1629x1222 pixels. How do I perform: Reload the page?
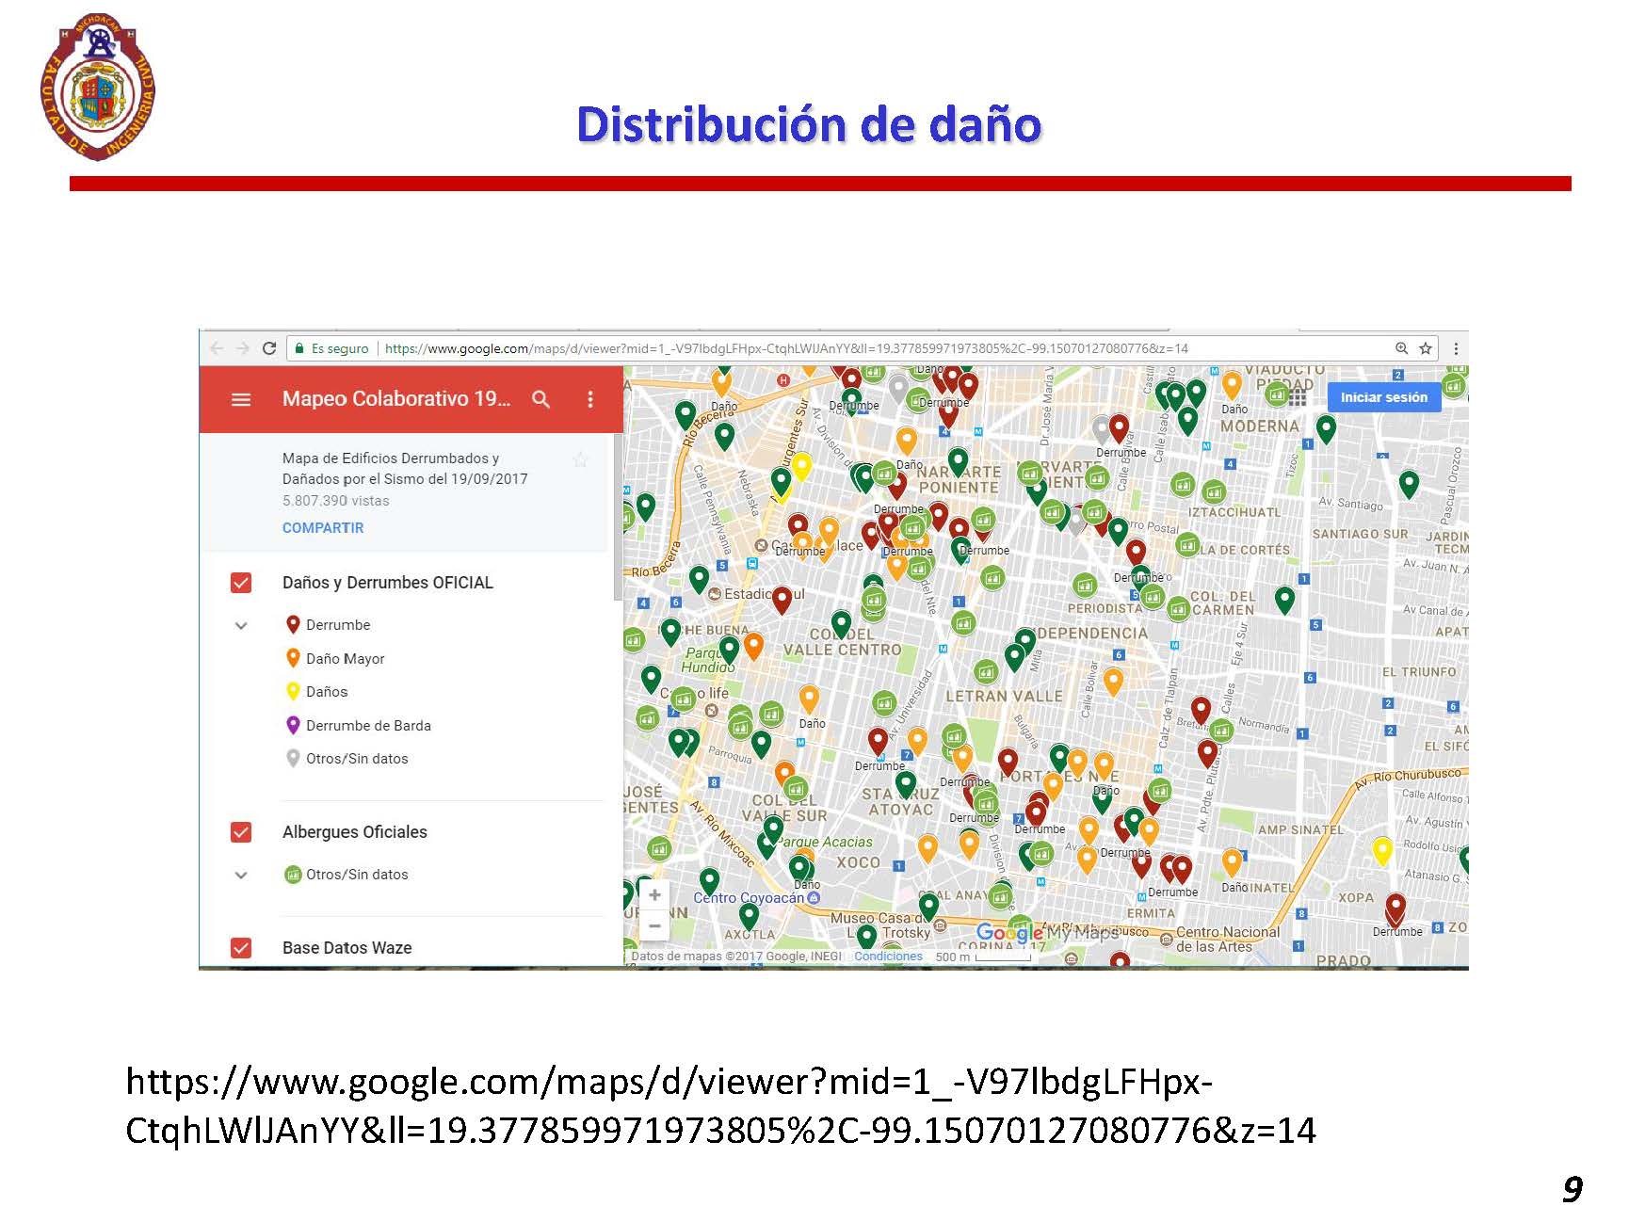tap(269, 348)
